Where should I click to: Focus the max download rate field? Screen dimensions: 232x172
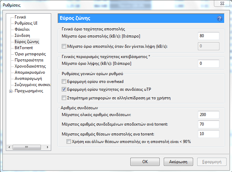208,63
